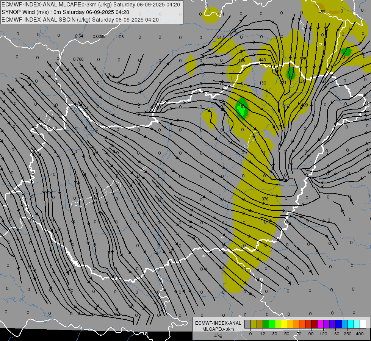Select the bright green legend swatch
Screen dimensions: 371x341
point(272,324)
